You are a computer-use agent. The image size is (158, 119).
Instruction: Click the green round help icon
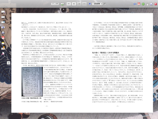coord(143,4)
